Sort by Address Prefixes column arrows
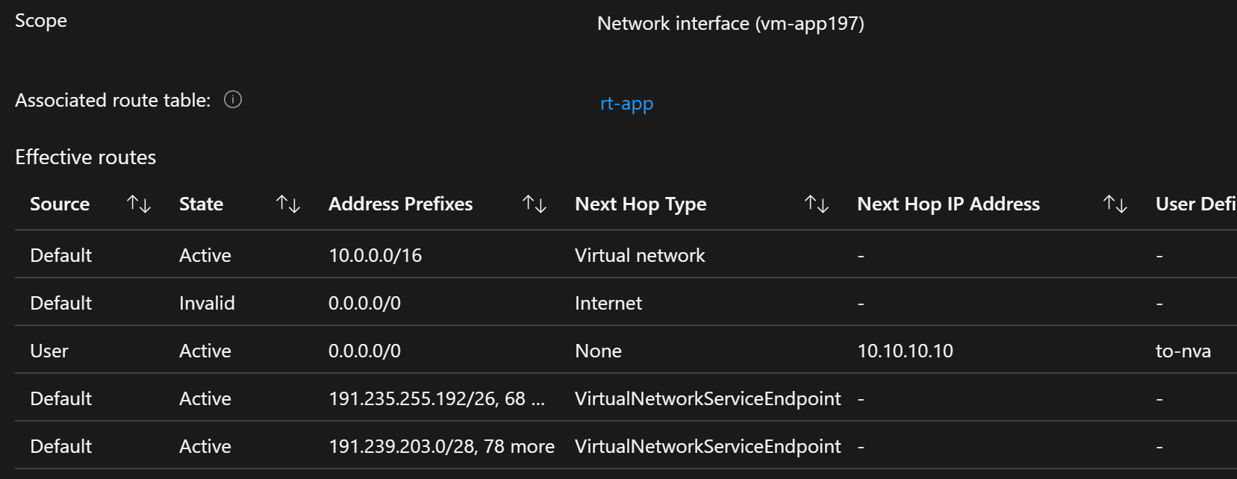Screen dimensions: 1237x479 point(535,204)
